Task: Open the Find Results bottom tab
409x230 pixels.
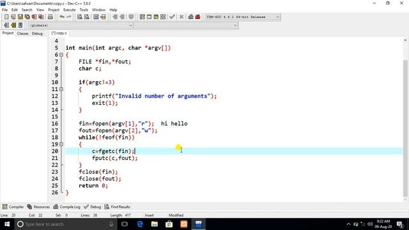Action: (117, 207)
